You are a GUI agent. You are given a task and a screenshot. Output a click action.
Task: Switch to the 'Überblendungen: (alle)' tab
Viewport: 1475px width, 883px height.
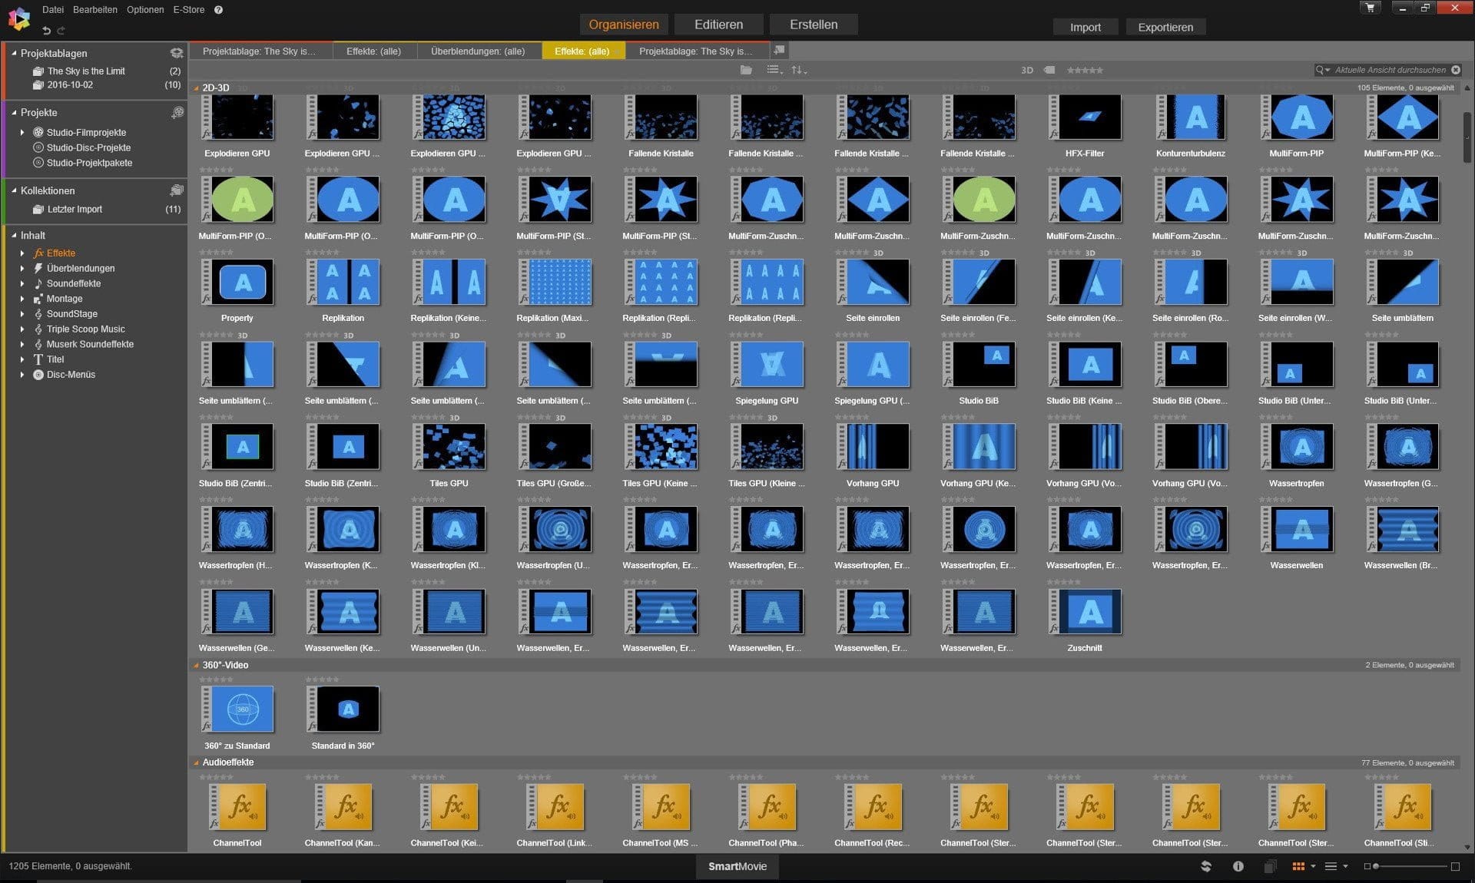coord(477,51)
